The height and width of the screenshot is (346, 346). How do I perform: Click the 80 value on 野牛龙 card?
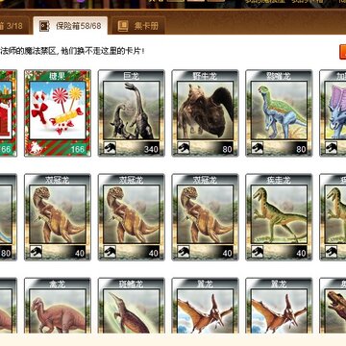coord(227,149)
